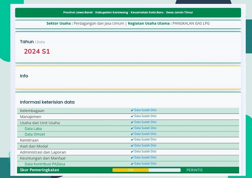Select the Kemitraan row label
Viewport: 252px width, 178px height.
coord(29,140)
